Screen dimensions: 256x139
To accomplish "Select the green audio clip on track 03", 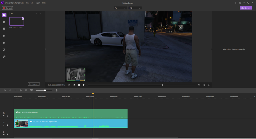I will point(70,114).
